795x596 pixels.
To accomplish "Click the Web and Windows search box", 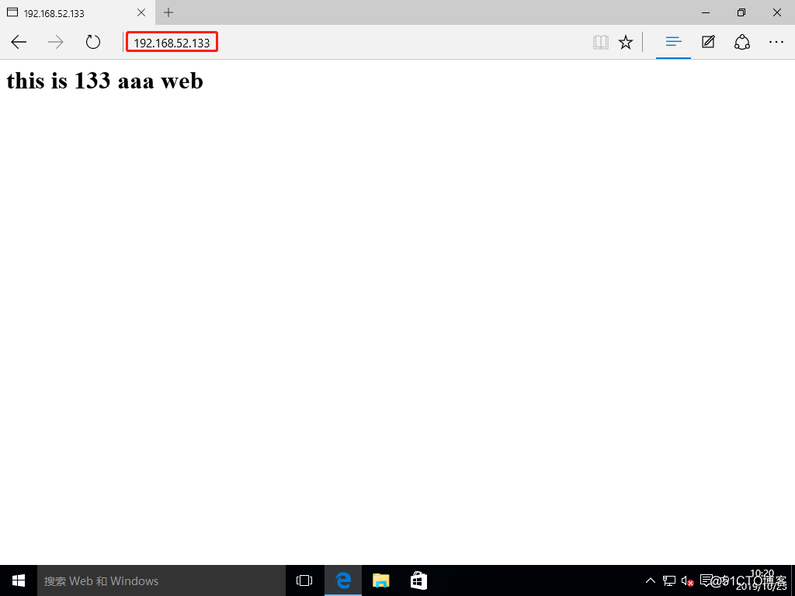I will click(161, 580).
